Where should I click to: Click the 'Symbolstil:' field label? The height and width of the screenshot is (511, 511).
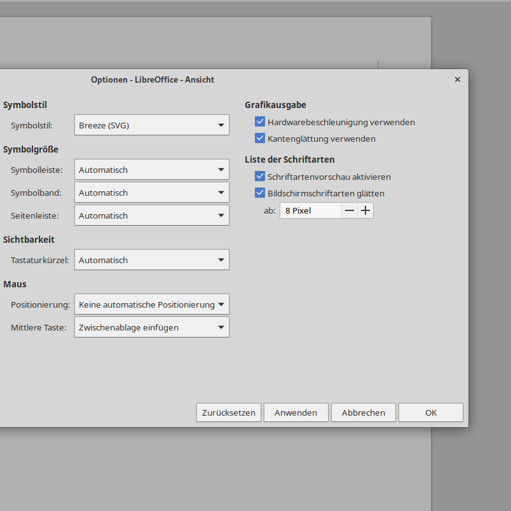point(32,125)
